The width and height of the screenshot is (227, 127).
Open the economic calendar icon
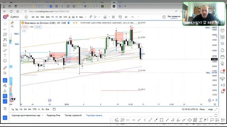pyautogui.click(x=222, y=57)
